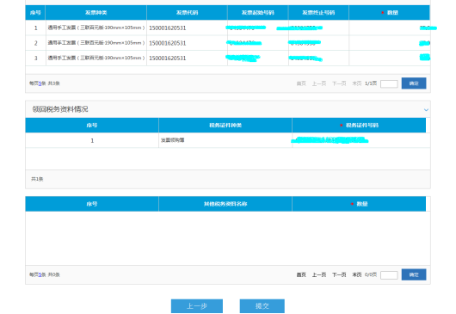Screen dimensions: 456x314
Task: Click the 0/0页 page indicator
Action: coord(371,274)
